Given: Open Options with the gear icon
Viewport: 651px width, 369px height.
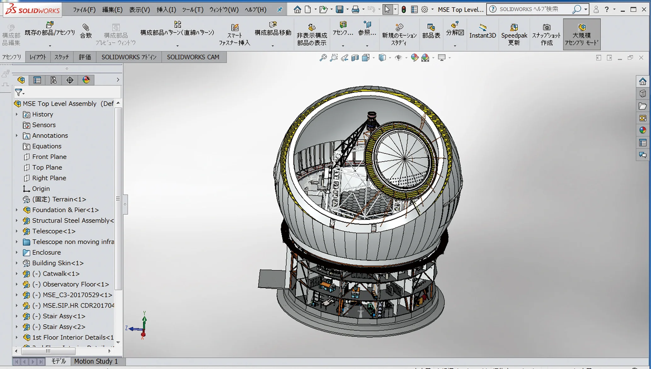Looking at the screenshot, I should [x=425, y=9].
